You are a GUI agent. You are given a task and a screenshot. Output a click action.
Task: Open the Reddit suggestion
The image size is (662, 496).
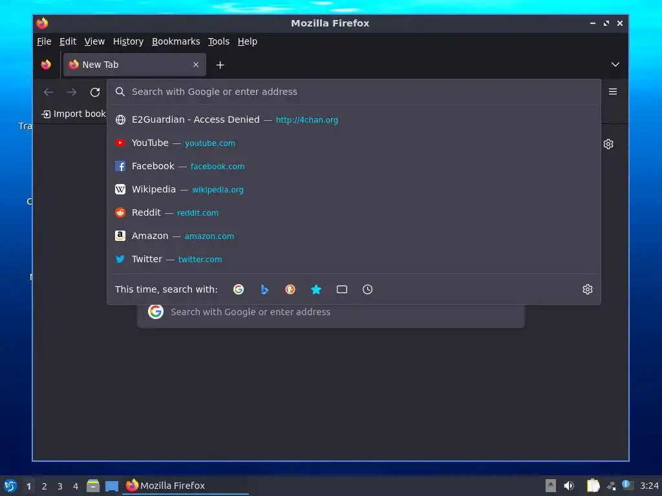tap(354, 212)
